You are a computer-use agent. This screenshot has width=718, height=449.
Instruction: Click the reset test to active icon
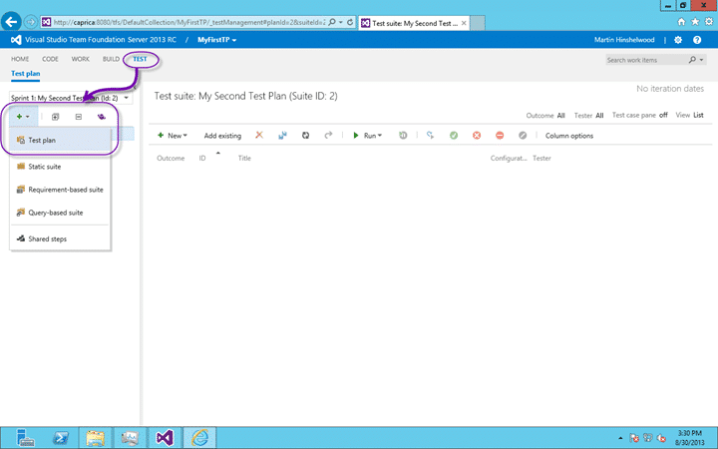click(x=403, y=135)
